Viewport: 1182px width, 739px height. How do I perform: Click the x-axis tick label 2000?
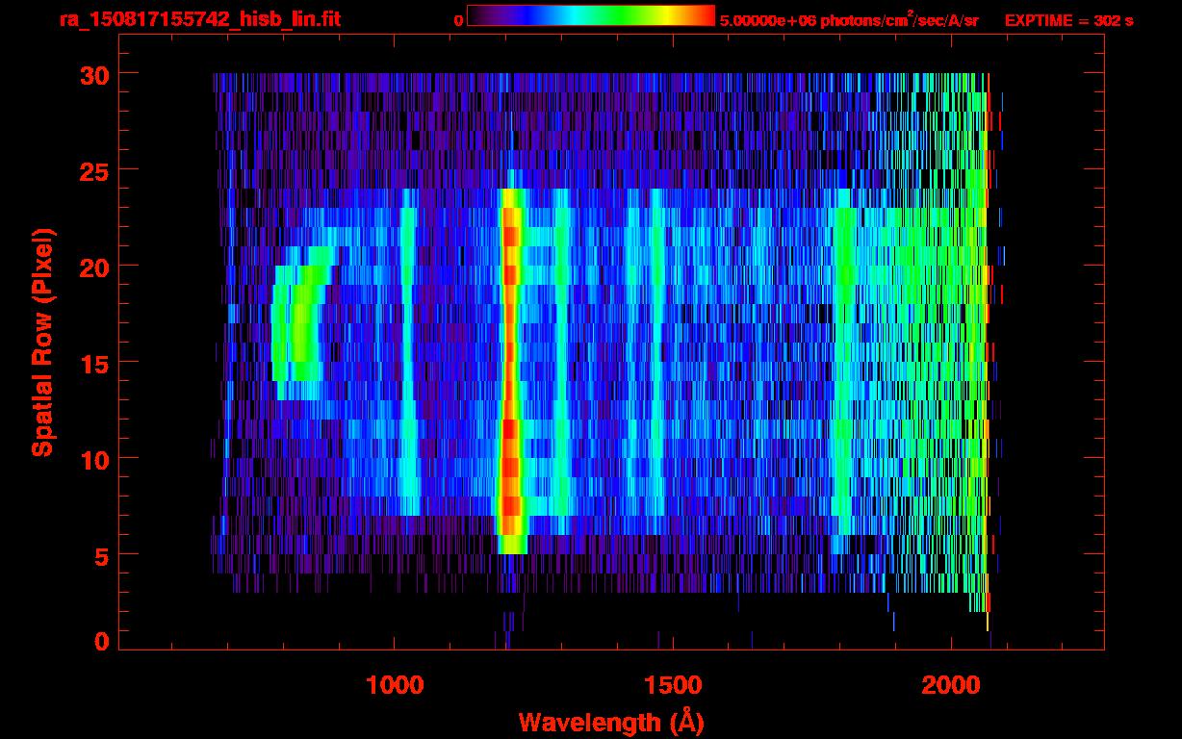point(951,685)
